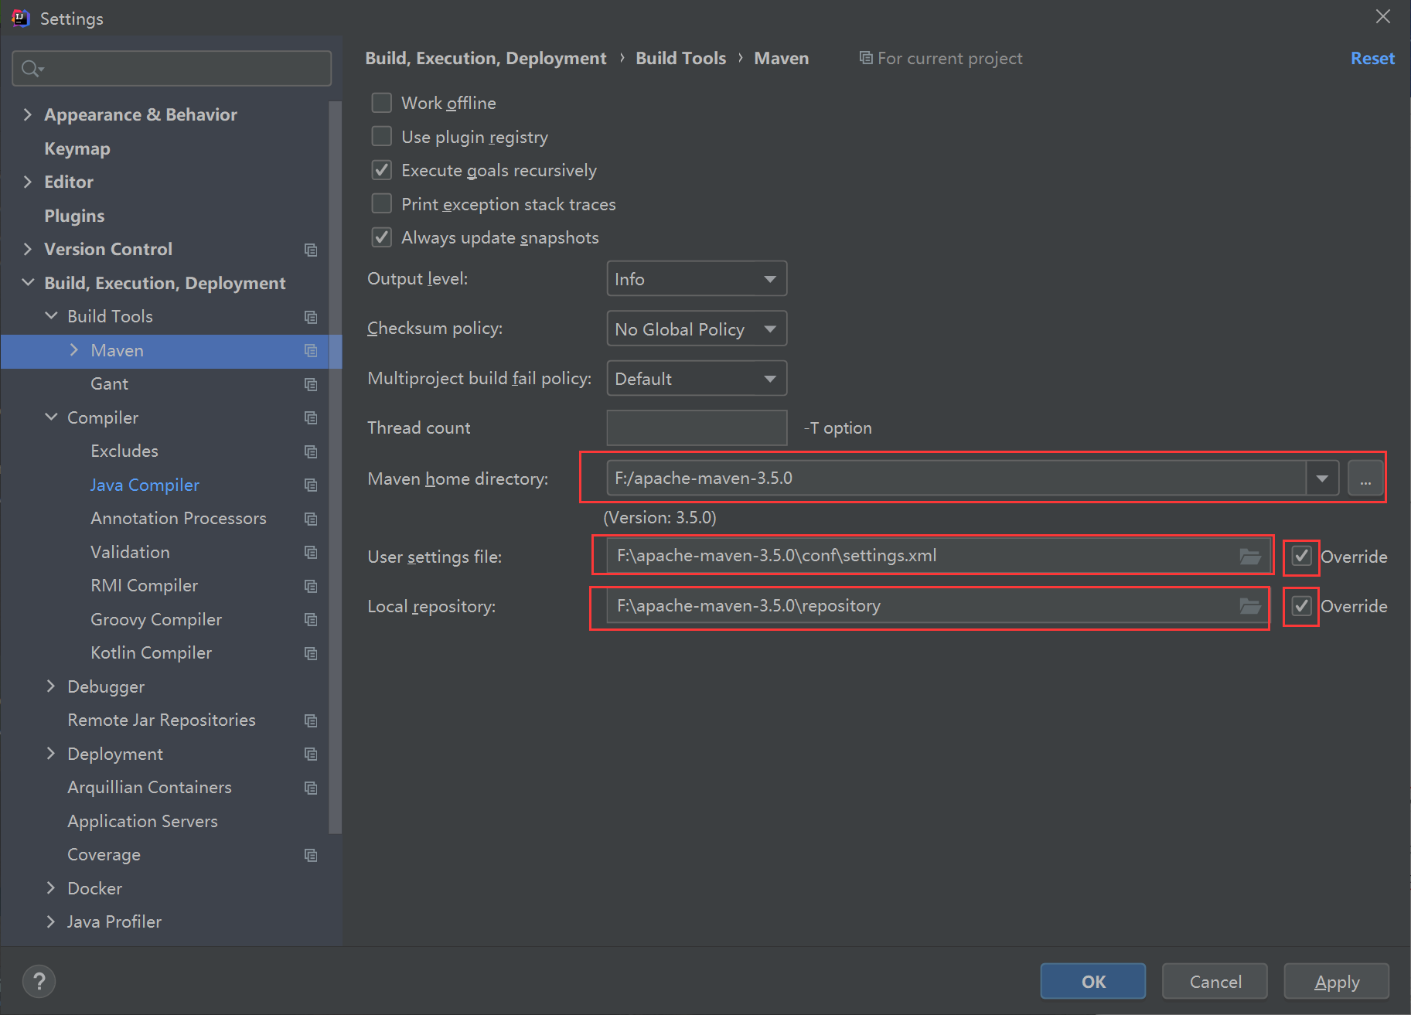Viewport: 1411px width, 1015px height.
Task: Open Java Profiler settings
Action: 114,921
